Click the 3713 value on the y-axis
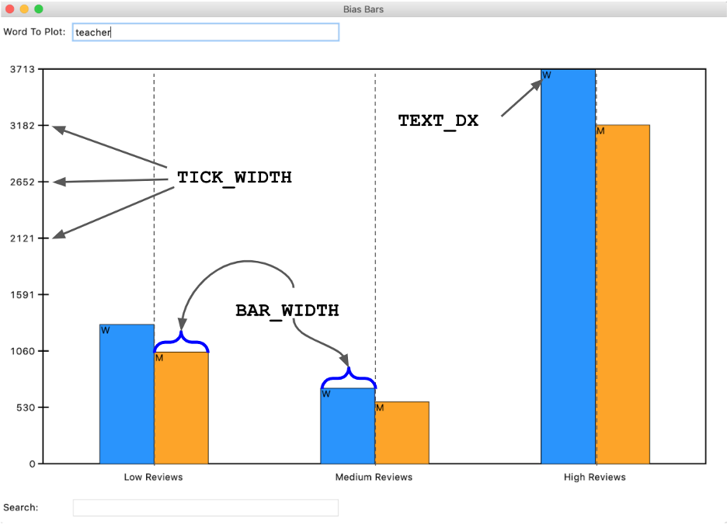 tap(21, 69)
